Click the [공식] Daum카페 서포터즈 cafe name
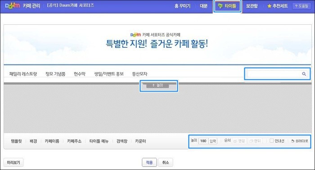315x170 pixels. [x=71, y=5]
